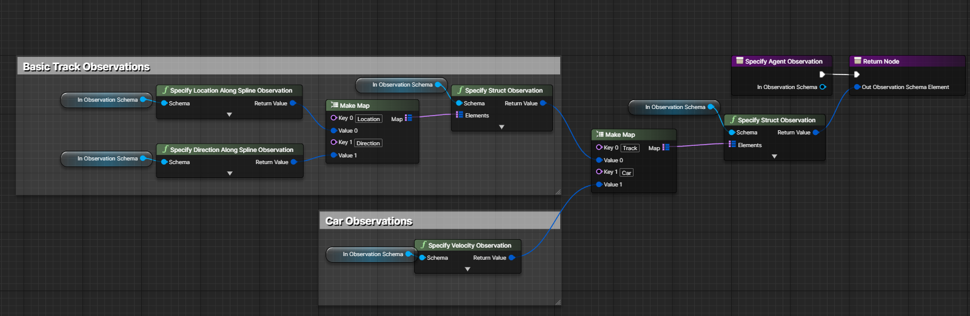
Task: Select In Observation Schema variable wired to Direction Along Spline
Action: 107,159
